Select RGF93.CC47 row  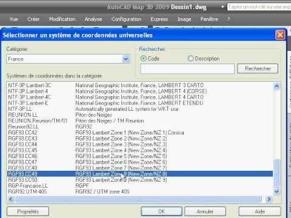140,162
